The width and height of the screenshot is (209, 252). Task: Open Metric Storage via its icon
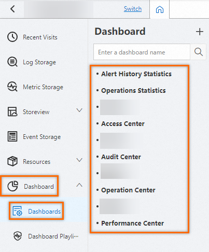coord(12,87)
